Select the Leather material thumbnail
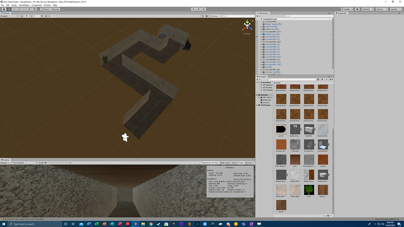This screenshot has height=227, width=404. click(323, 159)
